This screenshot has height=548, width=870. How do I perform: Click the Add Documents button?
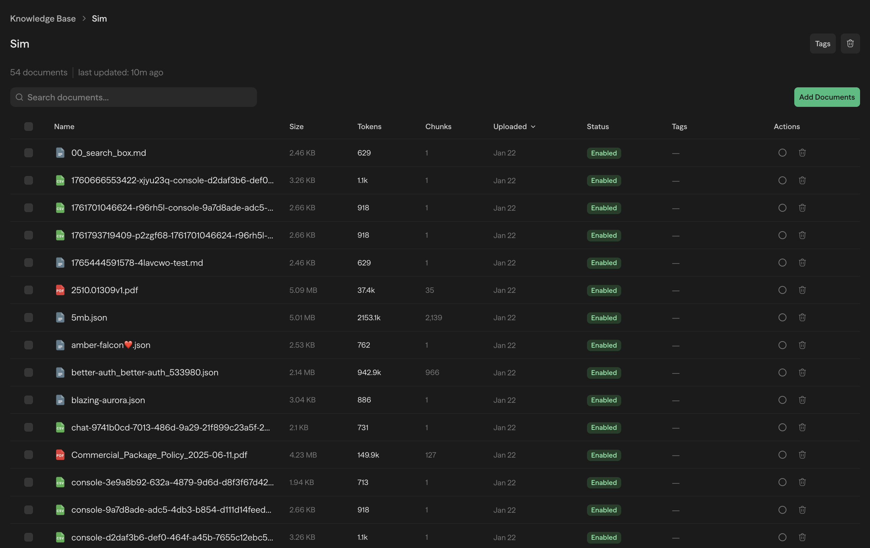pyautogui.click(x=826, y=97)
